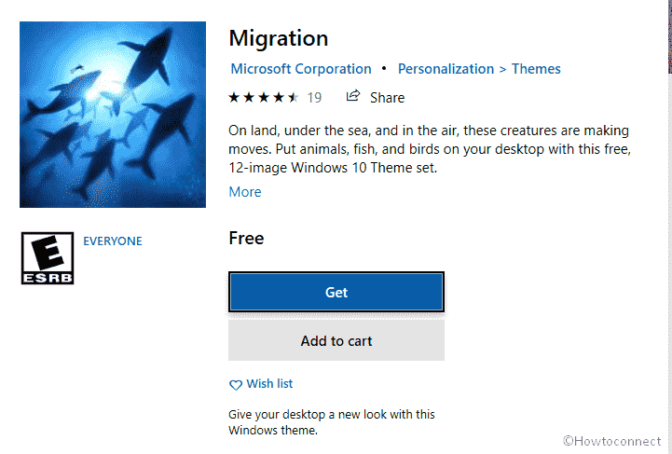Open the star rating reviews
The width and height of the screenshot is (672, 454).
click(x=263, y=98)
